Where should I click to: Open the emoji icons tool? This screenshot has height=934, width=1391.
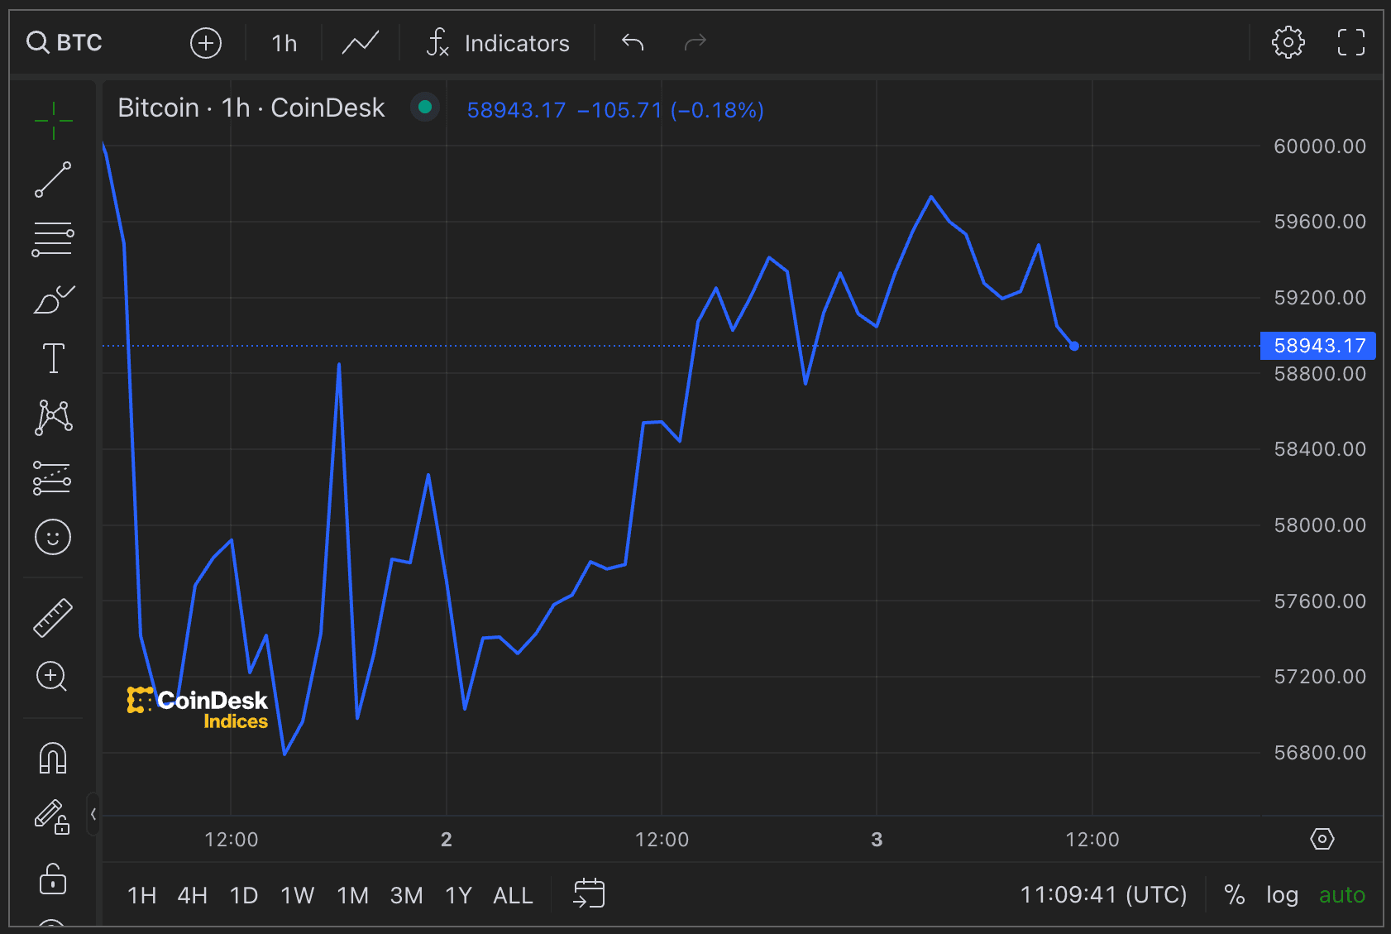point(53,537)
